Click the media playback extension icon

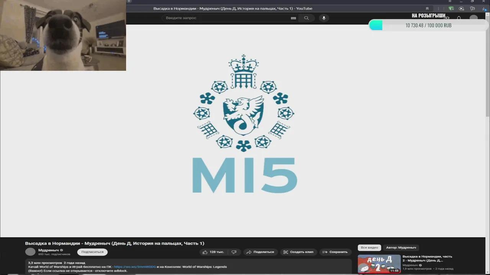[461, 8]
